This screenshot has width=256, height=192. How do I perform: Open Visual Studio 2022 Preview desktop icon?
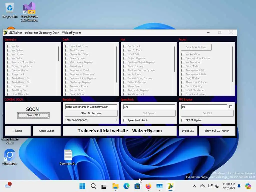[29, 12]
